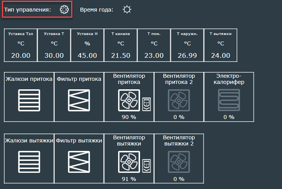
Task: Select the supply filter icon
Action: [79, 100]
